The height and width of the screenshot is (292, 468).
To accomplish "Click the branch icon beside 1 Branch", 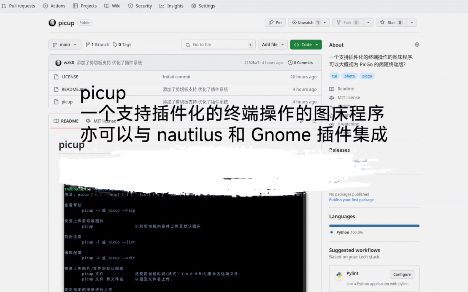I will point(88,45).
